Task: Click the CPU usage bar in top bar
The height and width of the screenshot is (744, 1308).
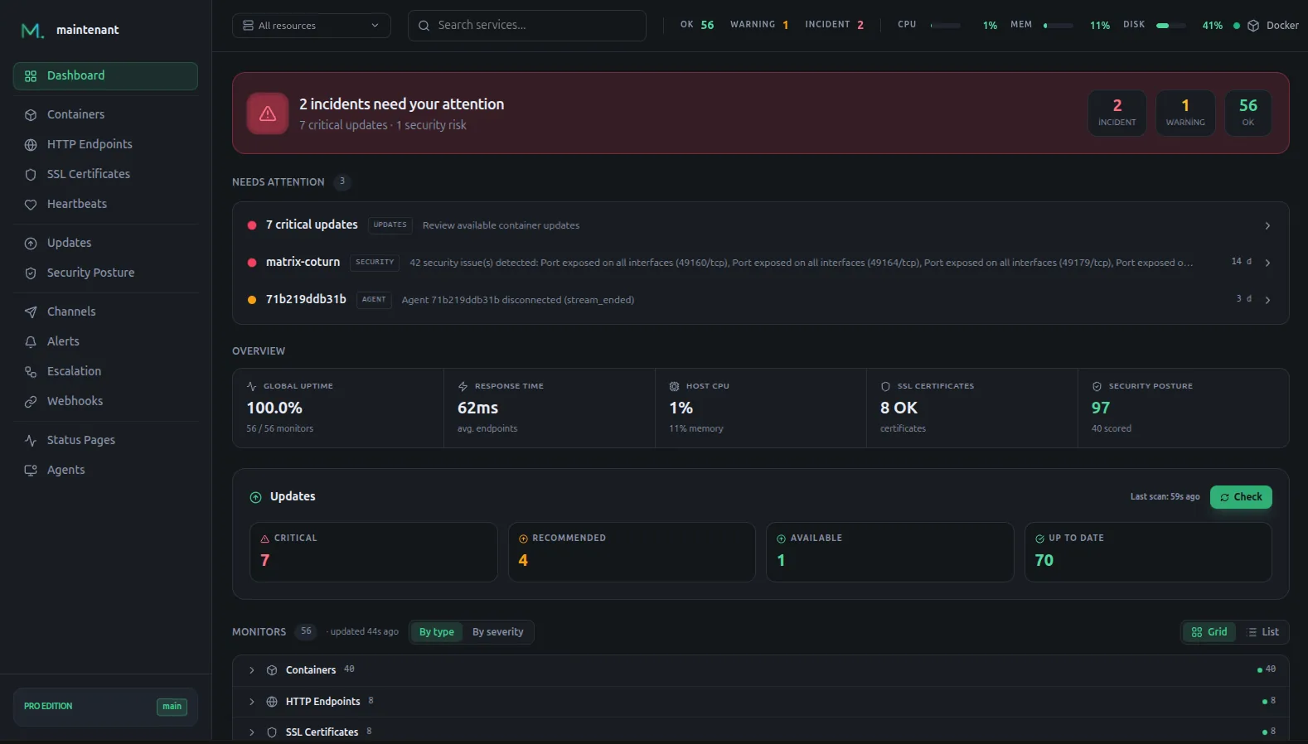Action: tap(946, 26)
